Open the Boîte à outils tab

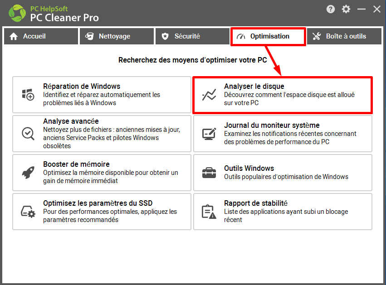click(344, 36)
